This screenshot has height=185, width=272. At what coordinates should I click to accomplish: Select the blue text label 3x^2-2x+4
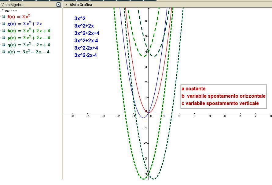pyautogui.click(x=86, y=48)
